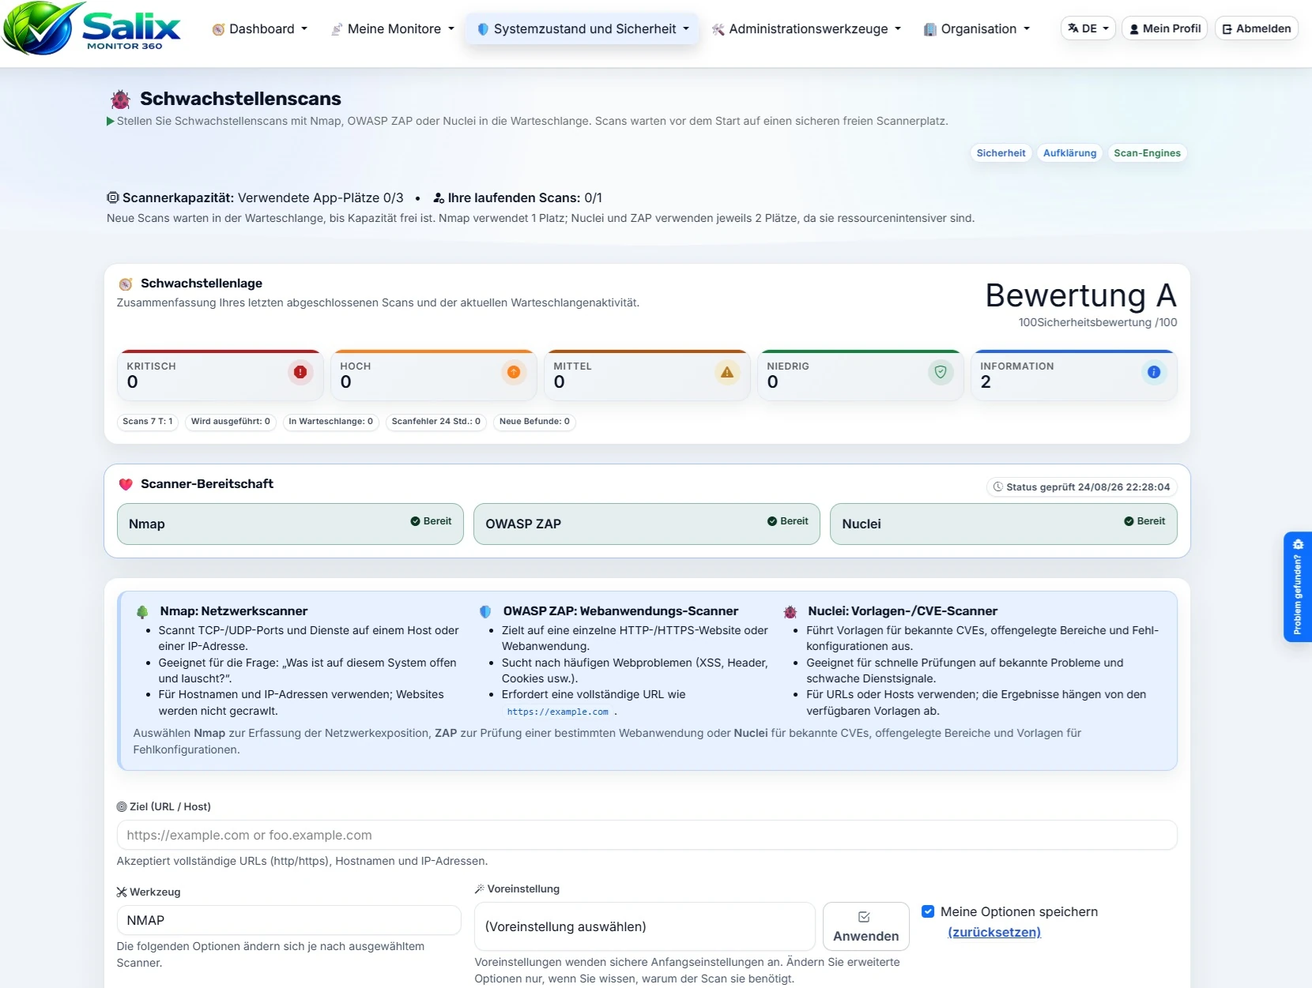Click the Nuclei bug icon in info box

790,612
